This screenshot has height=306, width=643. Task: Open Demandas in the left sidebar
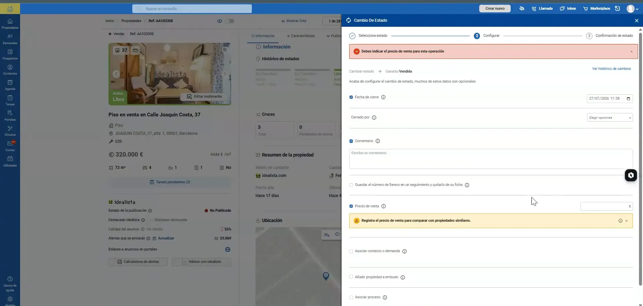[10, 39]
